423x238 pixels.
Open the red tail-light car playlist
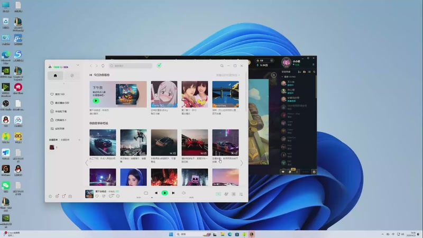point(195,142)
